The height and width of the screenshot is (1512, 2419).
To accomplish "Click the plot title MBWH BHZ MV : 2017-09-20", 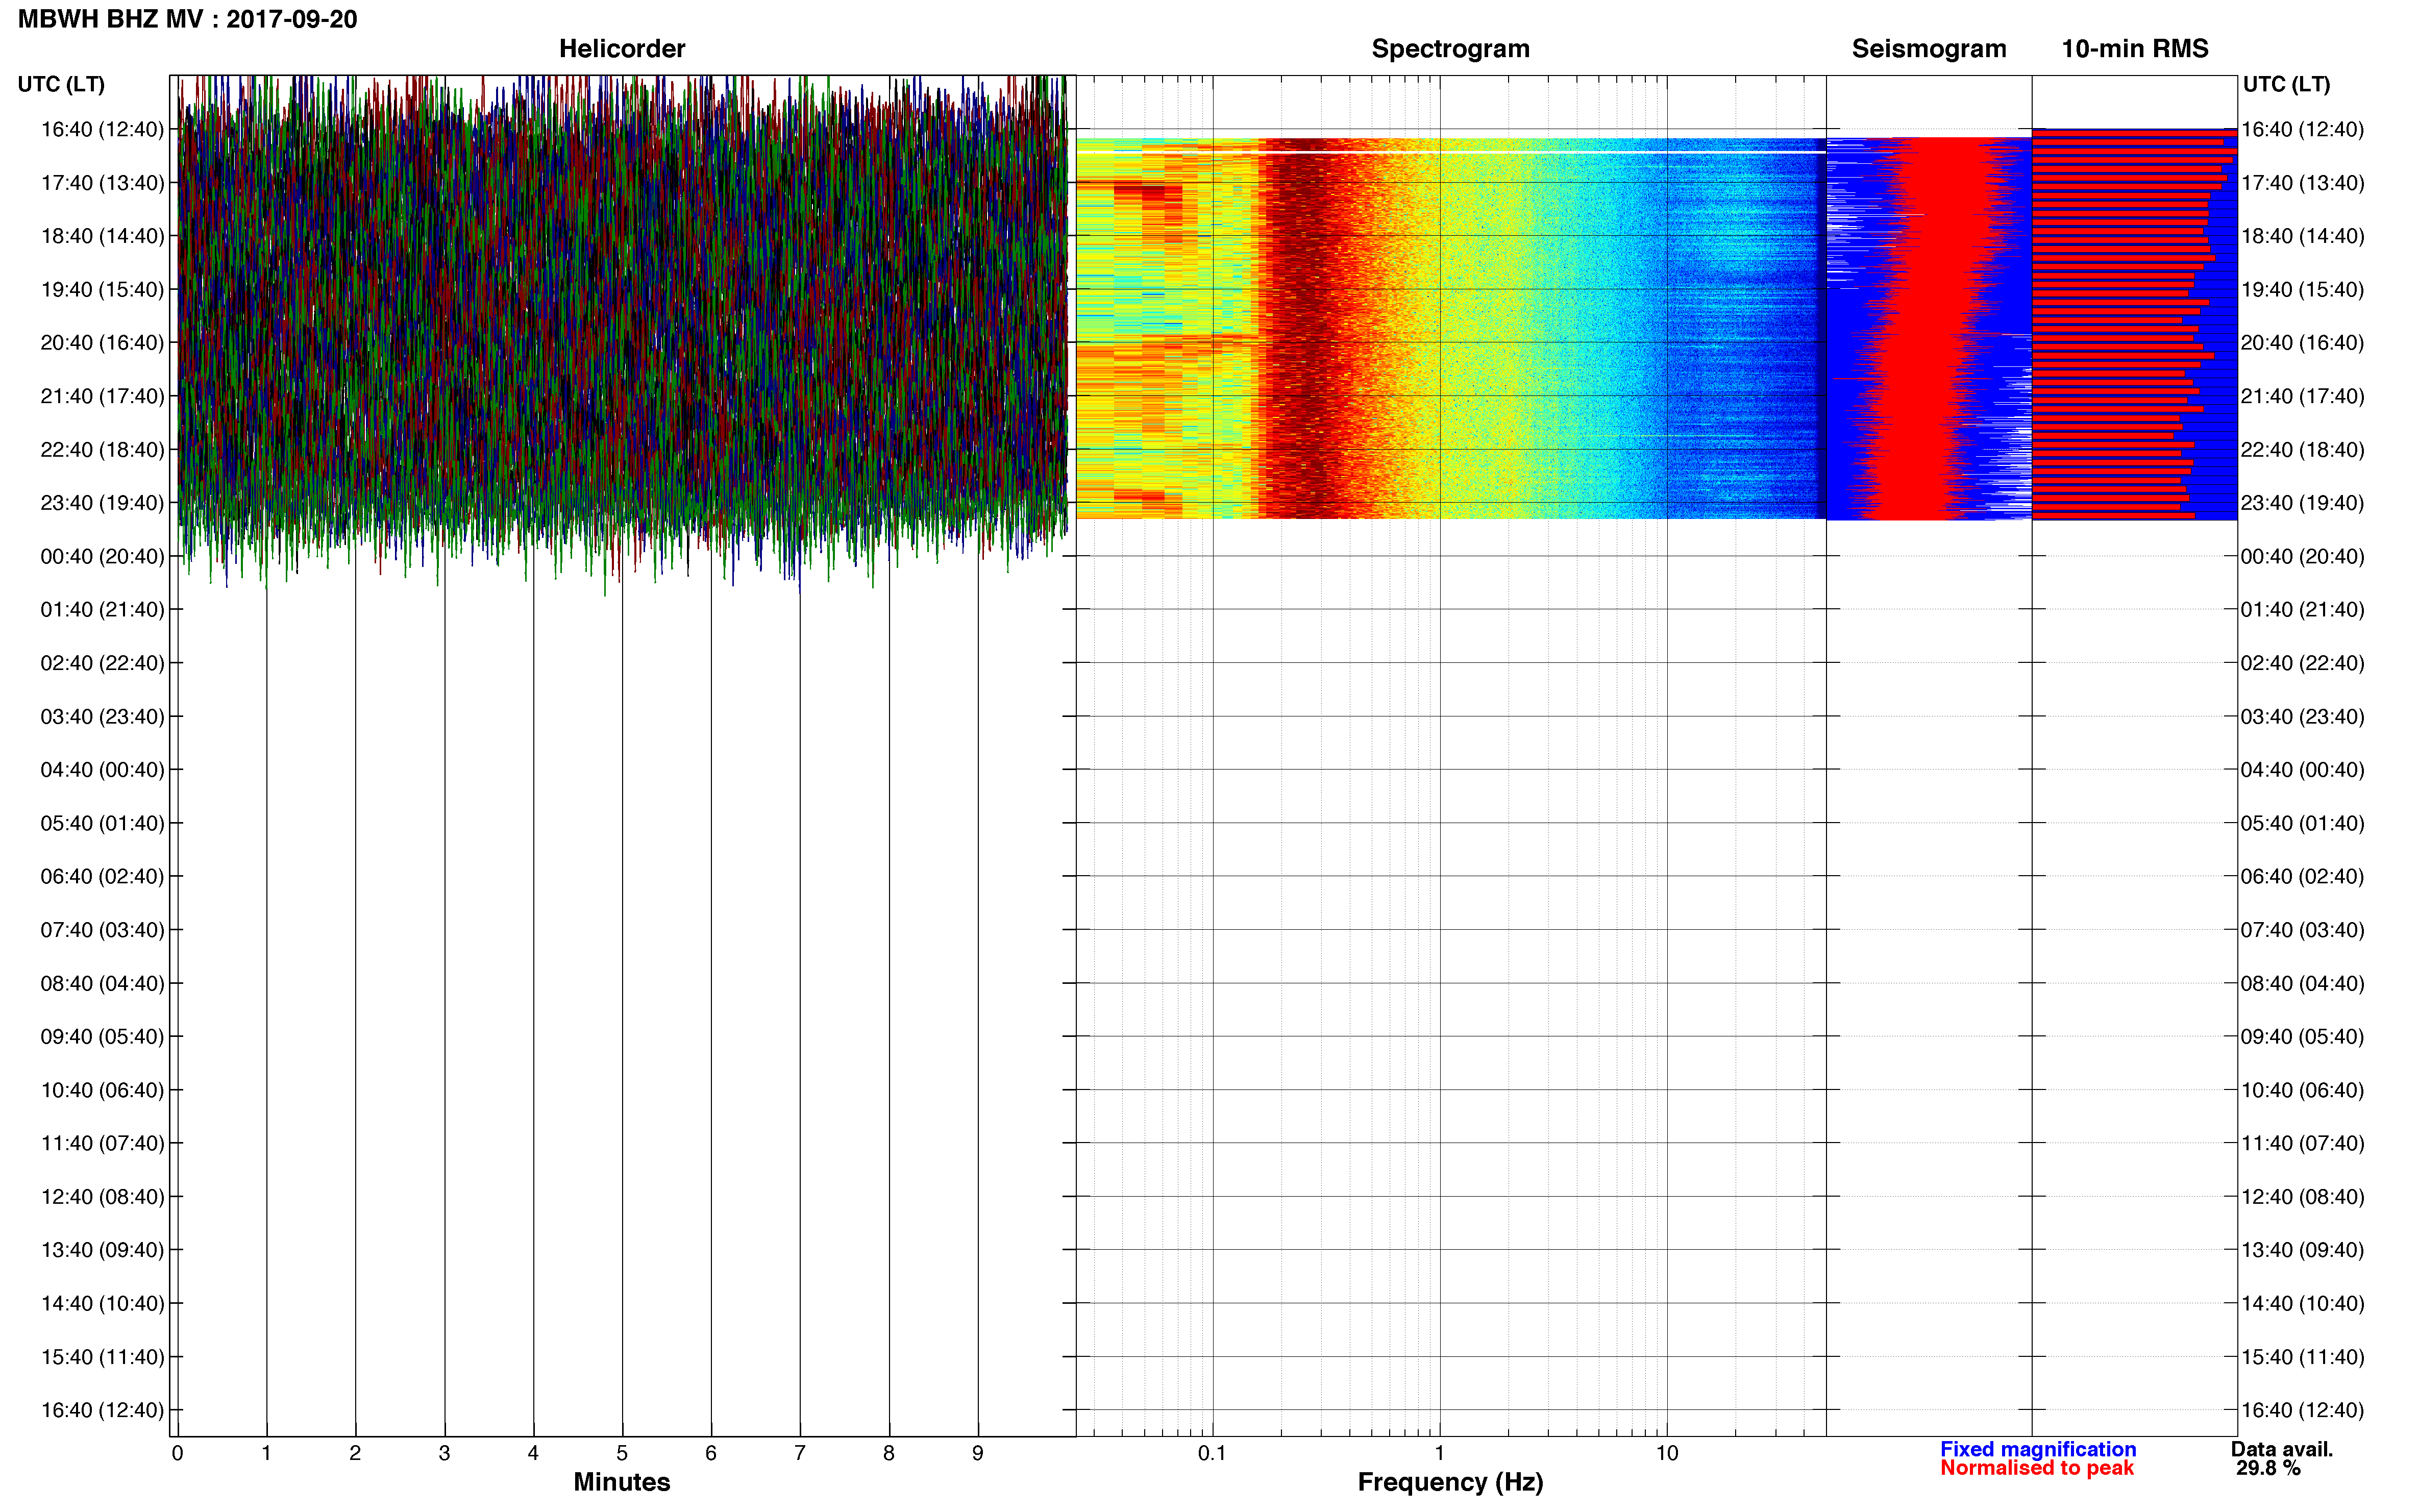I will point(187,19).
